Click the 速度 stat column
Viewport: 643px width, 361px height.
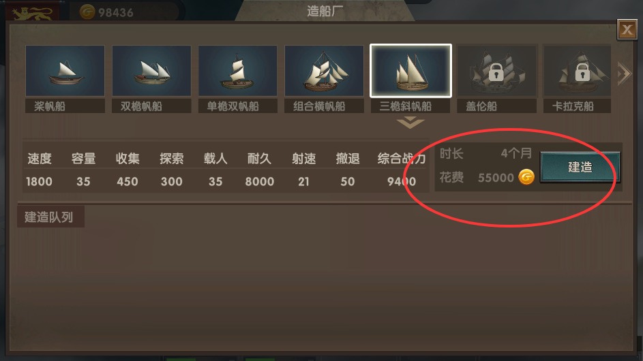point(40,170)
